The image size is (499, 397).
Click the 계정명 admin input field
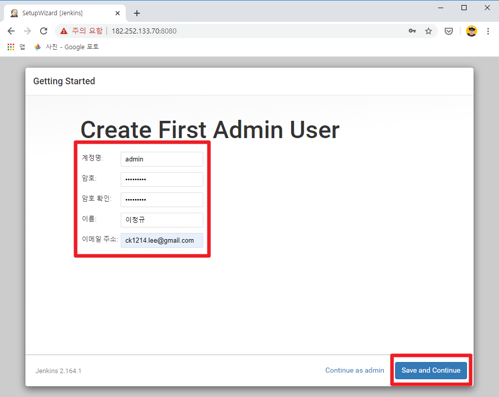162,159
